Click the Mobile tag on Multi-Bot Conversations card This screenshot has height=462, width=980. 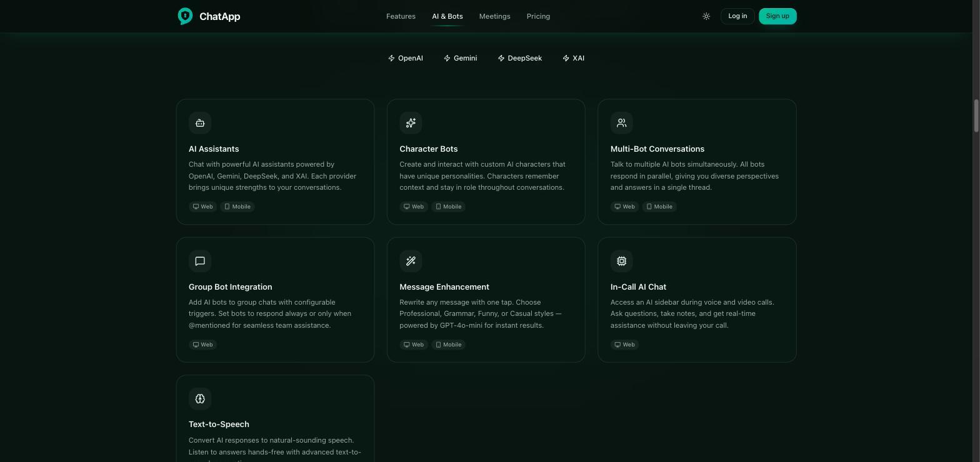coord(659,207)
